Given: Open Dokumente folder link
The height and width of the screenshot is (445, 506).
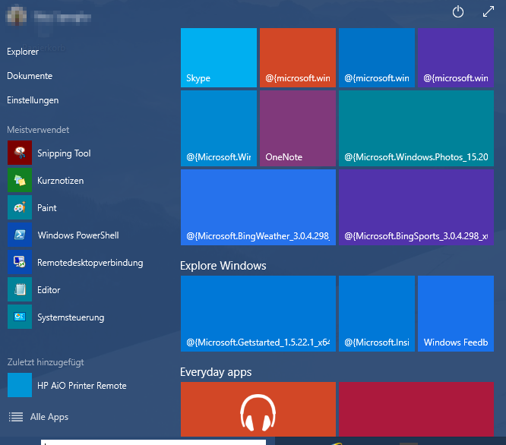Looking at the screenshot, I should click(x=30, y=76).
